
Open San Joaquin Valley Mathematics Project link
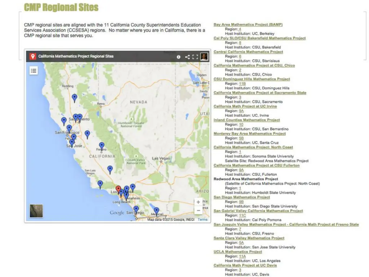[286, 225]
